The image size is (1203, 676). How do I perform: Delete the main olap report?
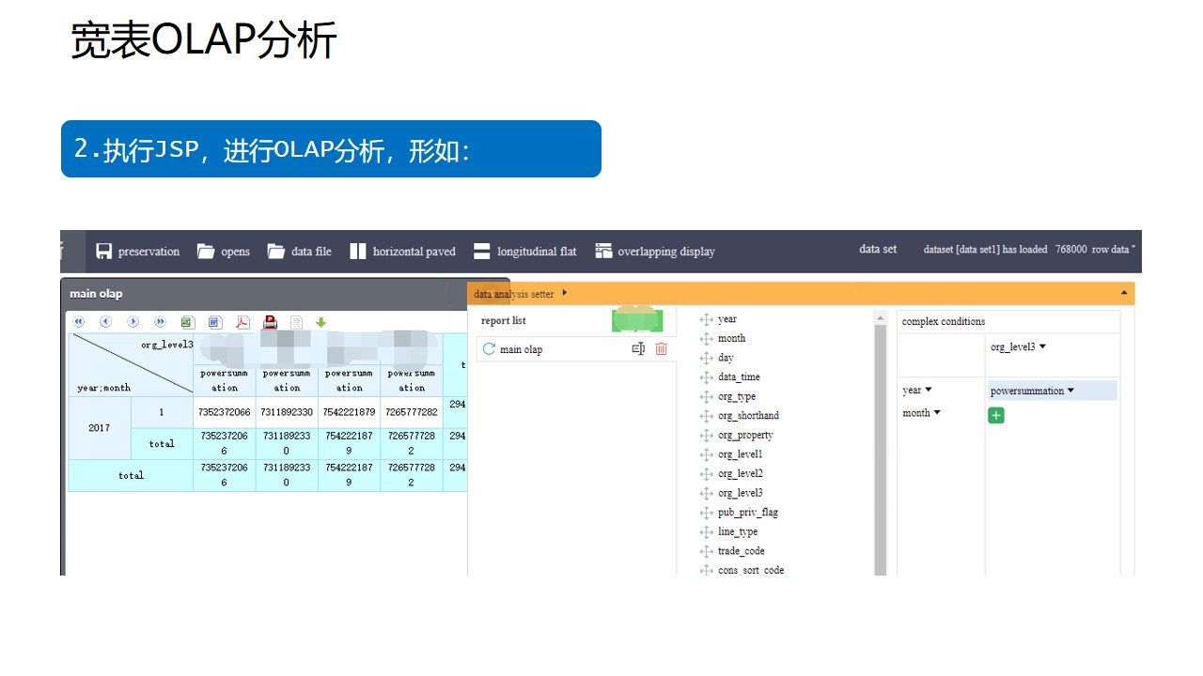click(x=661, y=349)
